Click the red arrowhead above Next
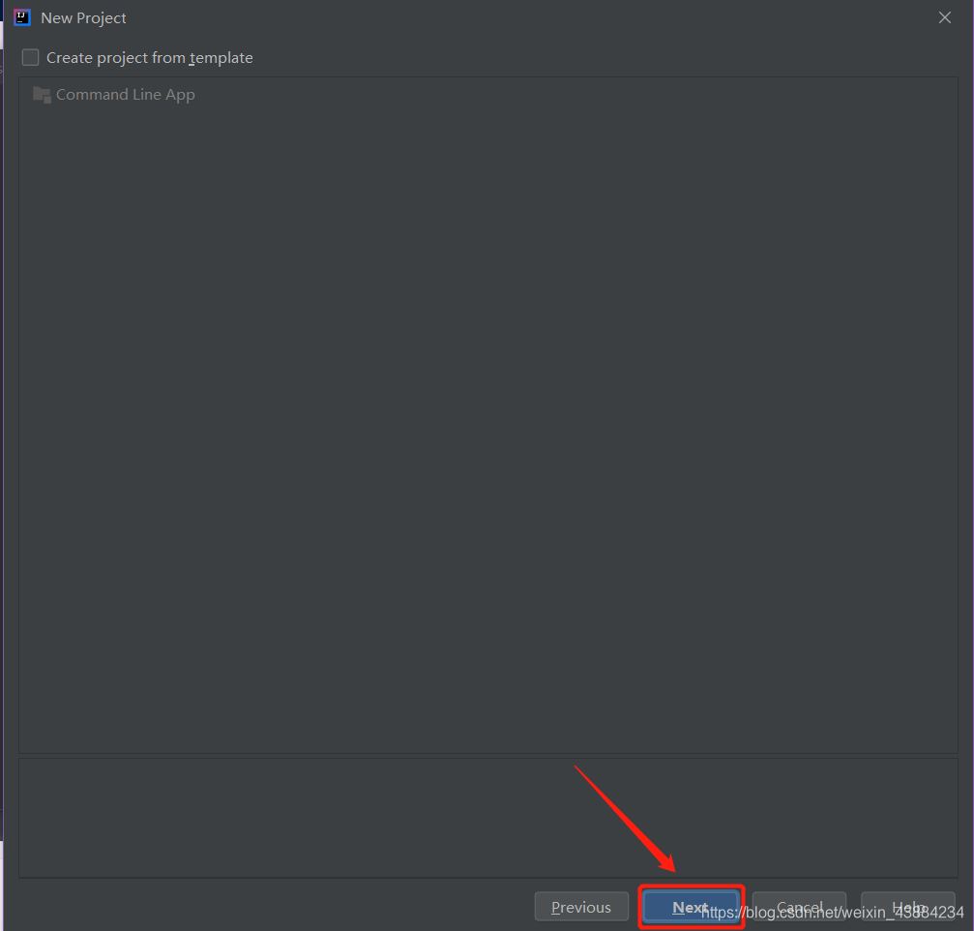 [x=665, y=860]
